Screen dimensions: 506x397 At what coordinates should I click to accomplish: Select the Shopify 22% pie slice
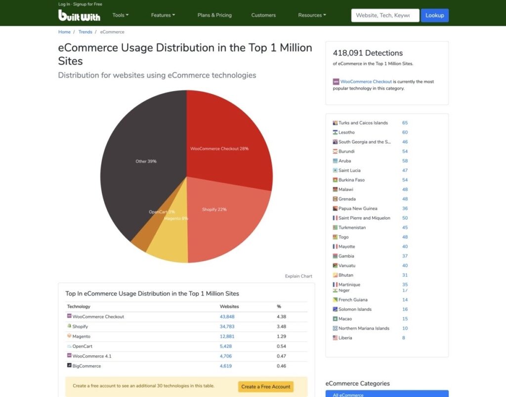click(x=223, y=220)
